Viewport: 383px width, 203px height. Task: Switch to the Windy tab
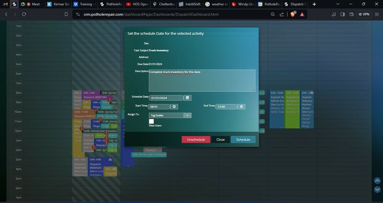(x=243, y=4)
